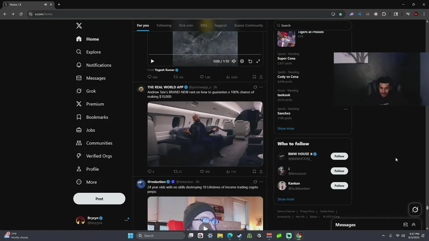Open Explore in sidebar
The width and height of the screenshot is (429, 241).
point(88,52)
